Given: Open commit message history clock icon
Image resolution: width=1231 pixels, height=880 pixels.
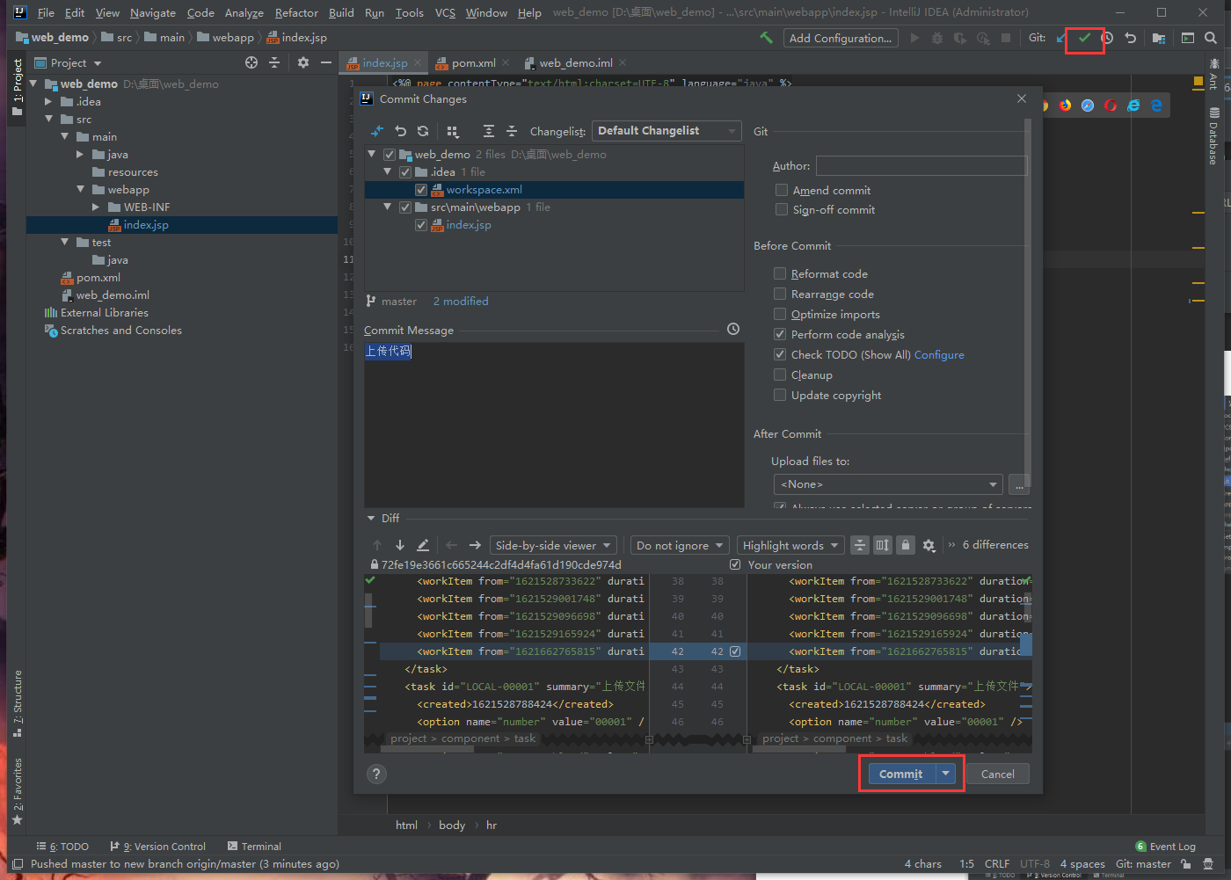Looking at the screenshot, I should click(733, 329).
